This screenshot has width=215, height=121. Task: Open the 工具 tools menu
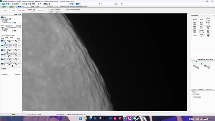(x=40, y=4)
